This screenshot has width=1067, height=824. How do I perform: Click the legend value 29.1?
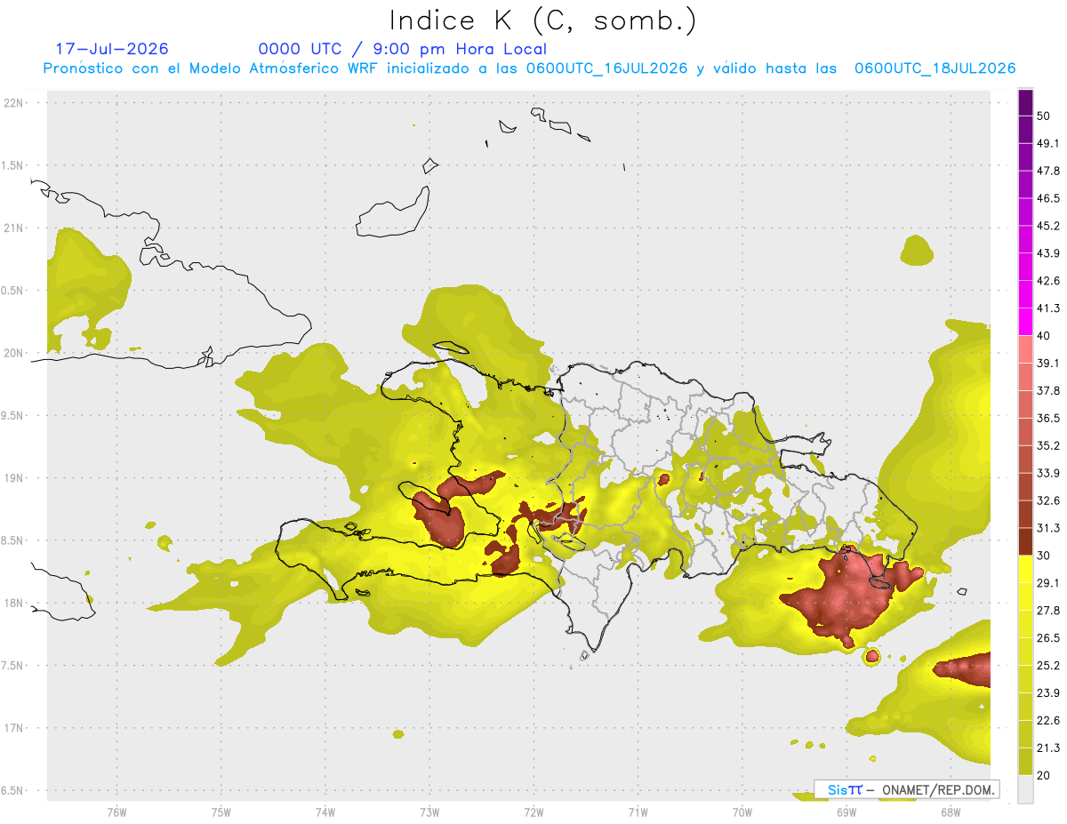coord(1048,583)
